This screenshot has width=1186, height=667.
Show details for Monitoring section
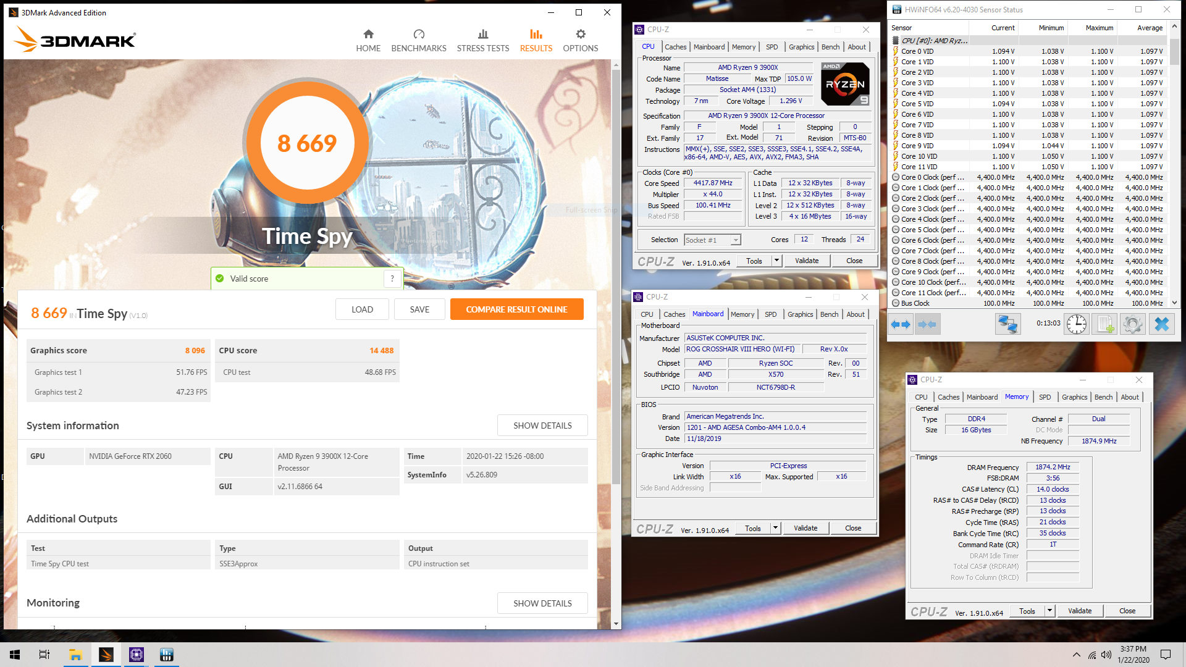coord(542,603)
